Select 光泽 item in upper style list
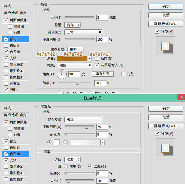Screen dimensions: 185x184 click(x=16, y=58)
